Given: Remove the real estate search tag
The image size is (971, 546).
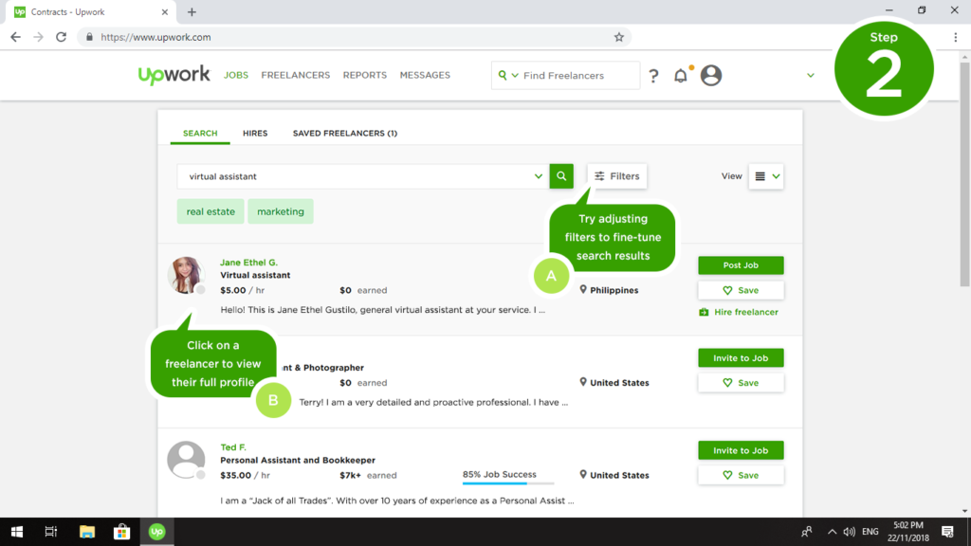Looking at the screenshot, I should pos(210,210).
